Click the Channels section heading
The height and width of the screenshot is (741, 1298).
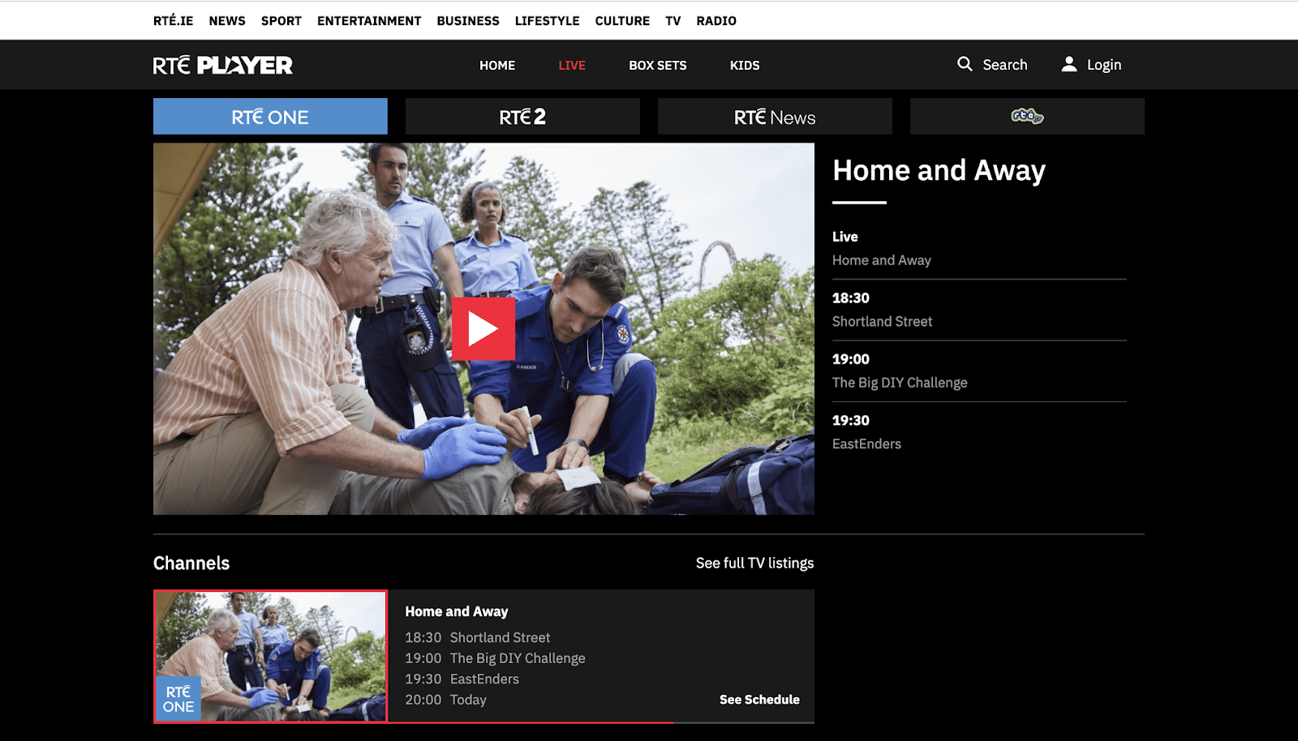pyautogui.click(x=191, y=563)
